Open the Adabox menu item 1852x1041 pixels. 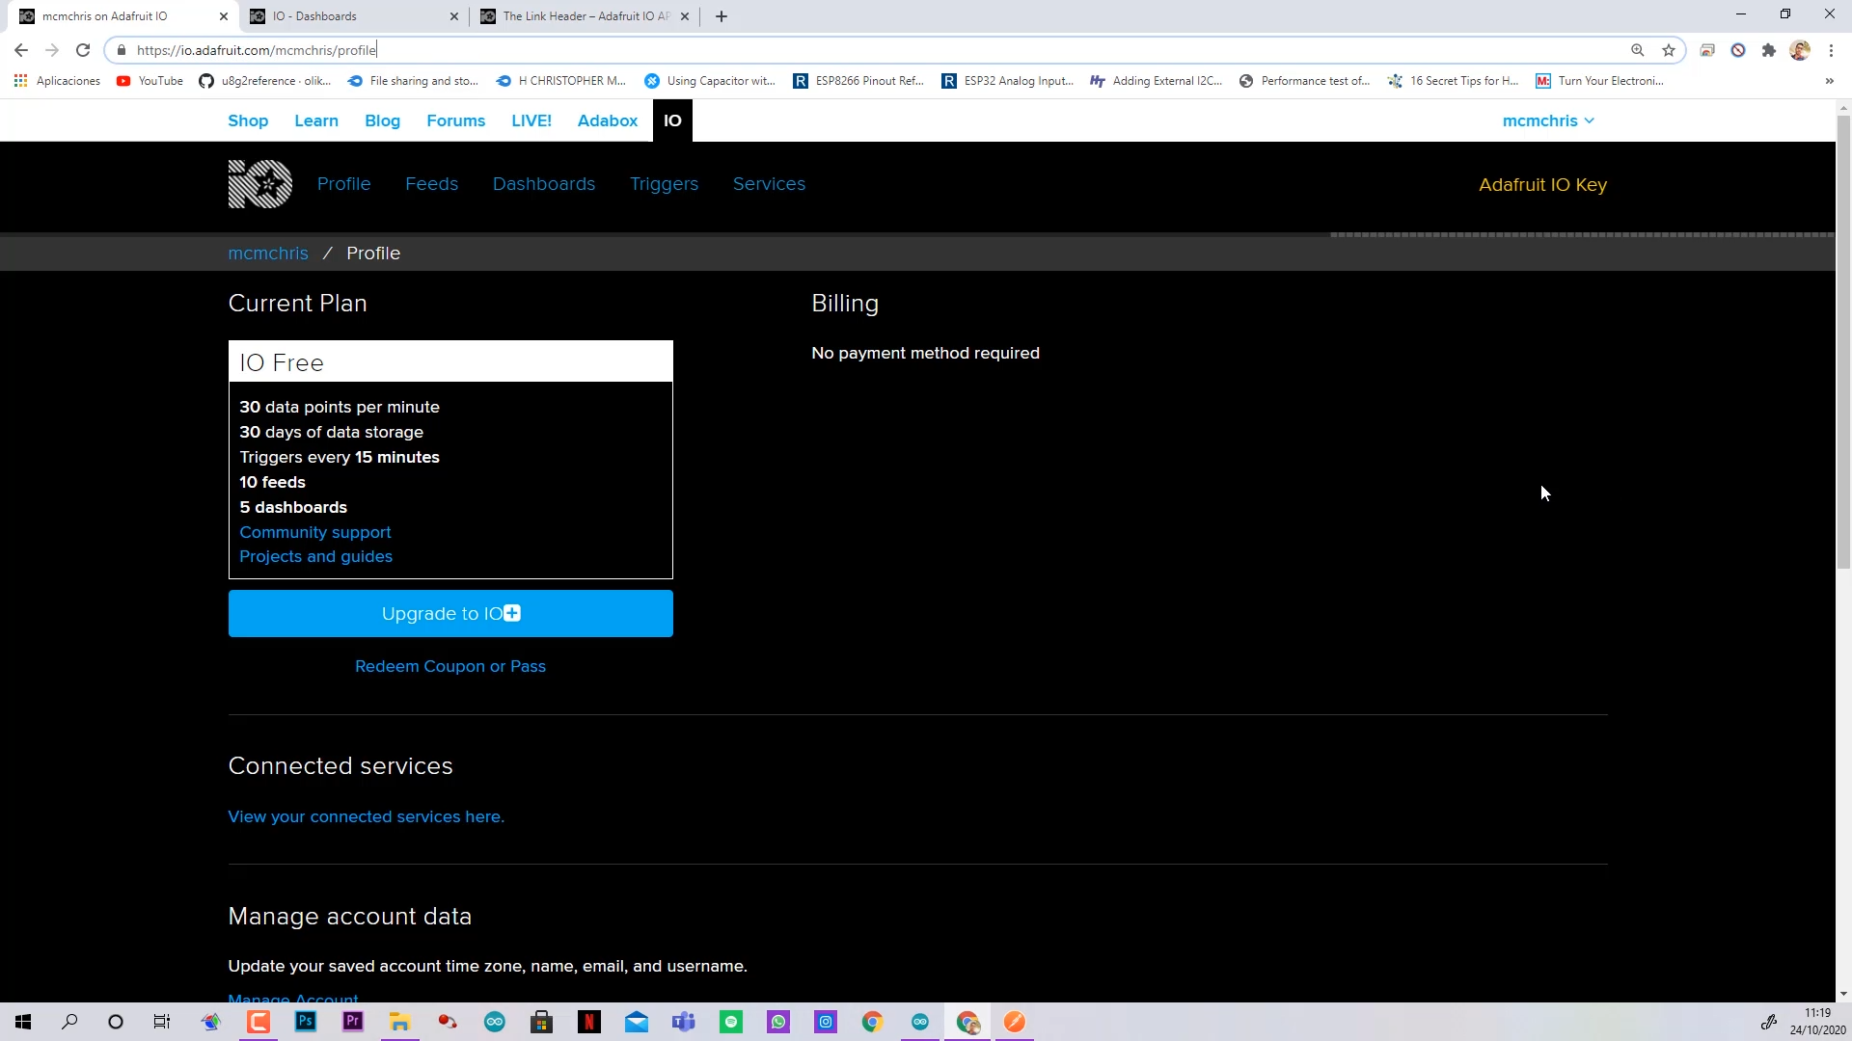608,120
